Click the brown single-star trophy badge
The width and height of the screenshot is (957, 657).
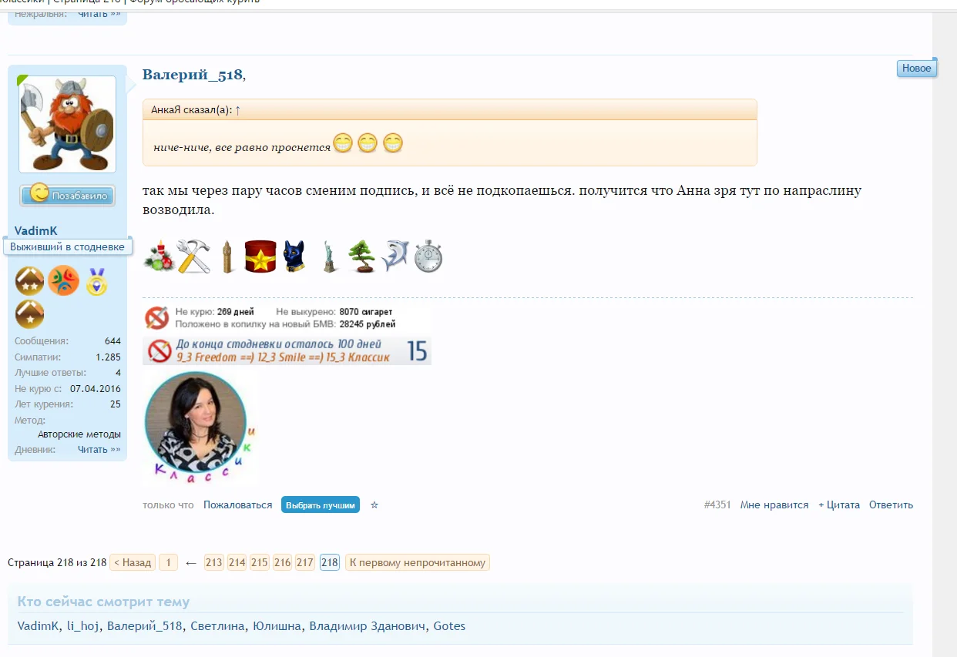30,314
